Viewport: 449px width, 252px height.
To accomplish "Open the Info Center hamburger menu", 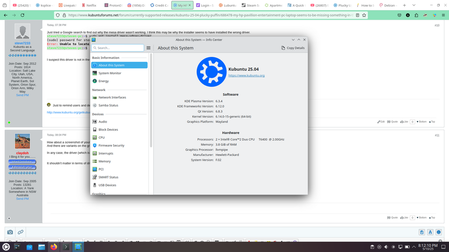I will pyautogui.click(x=149, y=48).
